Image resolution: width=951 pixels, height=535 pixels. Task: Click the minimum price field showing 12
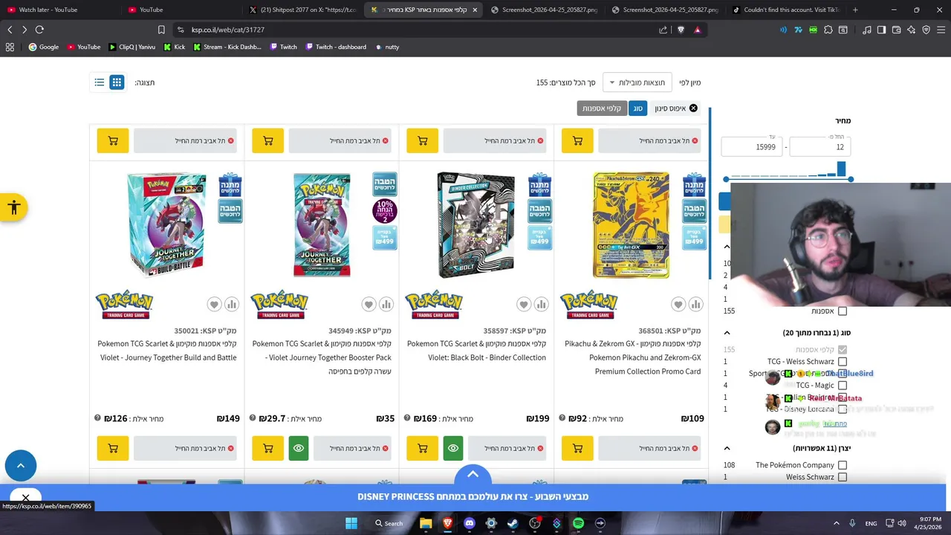coord(819,147)
